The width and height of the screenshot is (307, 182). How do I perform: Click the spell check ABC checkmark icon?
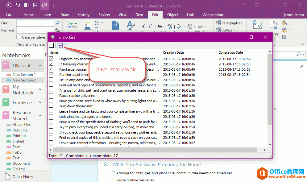(x=180, y=27)
